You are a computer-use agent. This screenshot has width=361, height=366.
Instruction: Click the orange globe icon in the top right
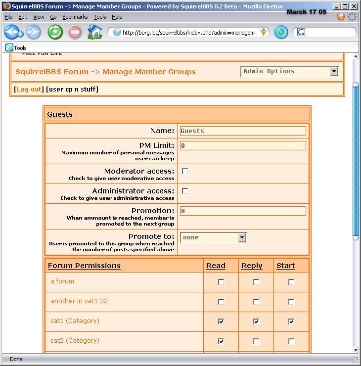(x=341, y=17)
